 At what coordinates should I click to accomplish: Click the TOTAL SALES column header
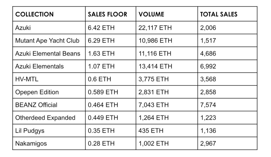point(219,14)
